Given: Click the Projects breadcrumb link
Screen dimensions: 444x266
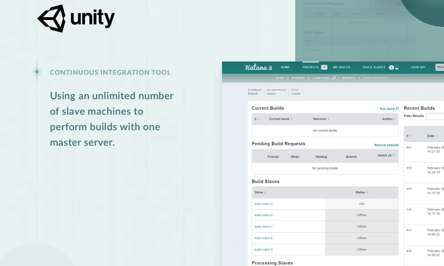Looking at the screenshot, I should click(x=298, y=78).
